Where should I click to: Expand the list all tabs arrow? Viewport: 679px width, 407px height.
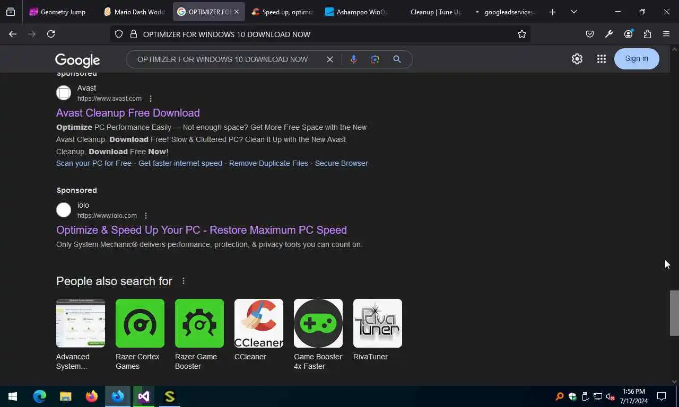[573, 12]
